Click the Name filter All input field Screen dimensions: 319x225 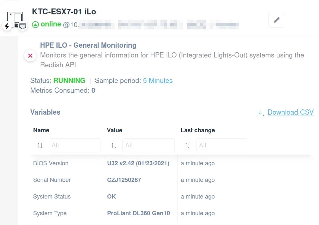75,145
